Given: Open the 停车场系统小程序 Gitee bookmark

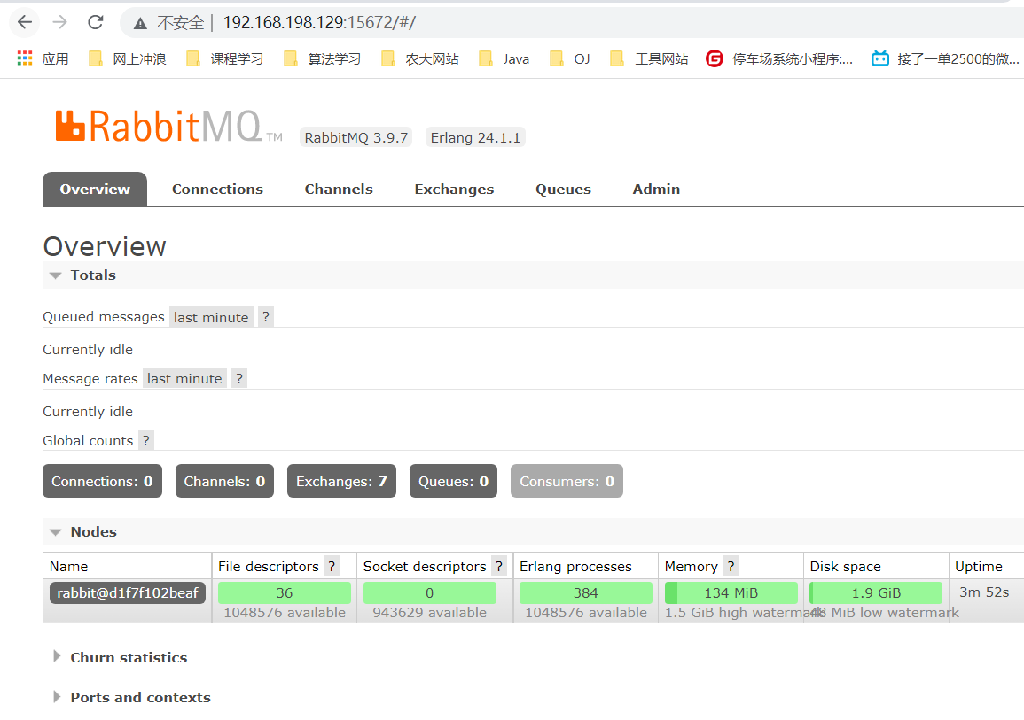Looking at the screenshot, I should [780, 59].
